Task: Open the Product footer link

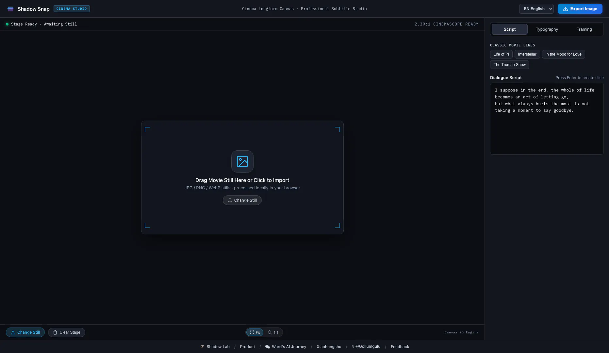Action: tap(247, 346)
